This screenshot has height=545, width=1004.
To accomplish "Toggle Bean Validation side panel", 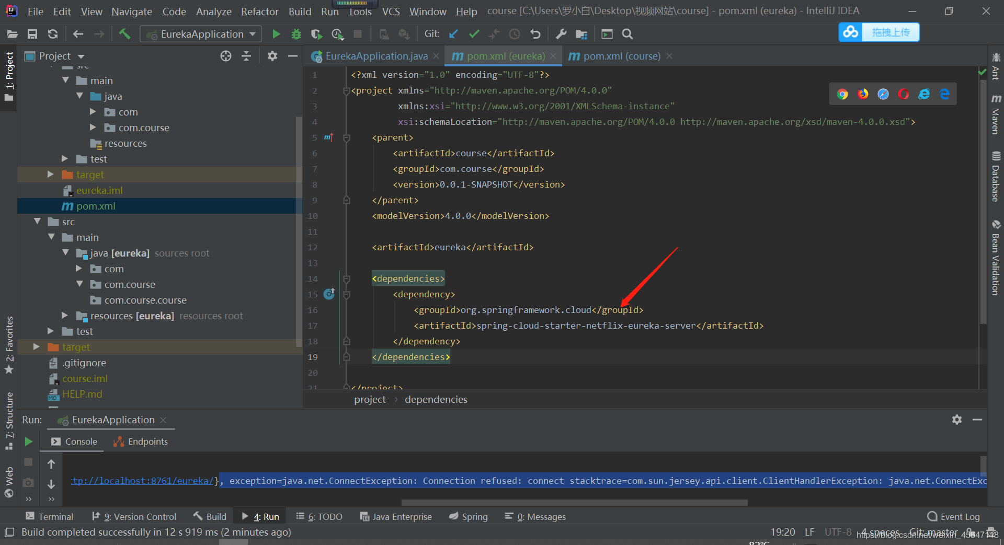I will 996,258.
